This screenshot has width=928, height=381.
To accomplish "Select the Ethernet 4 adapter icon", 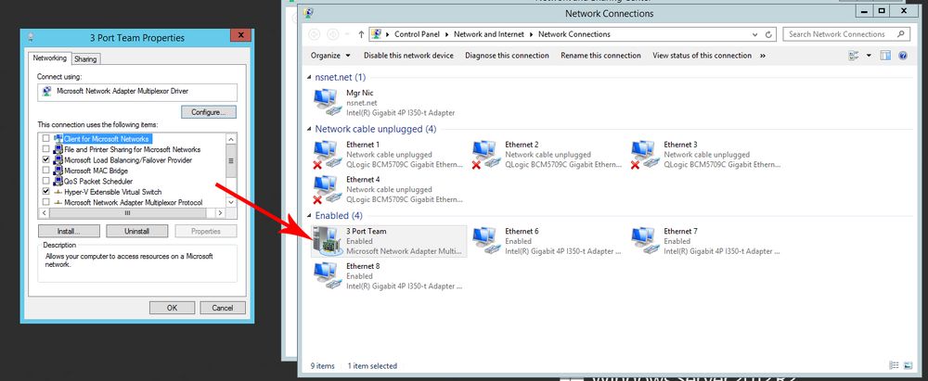I will (328, 189).
